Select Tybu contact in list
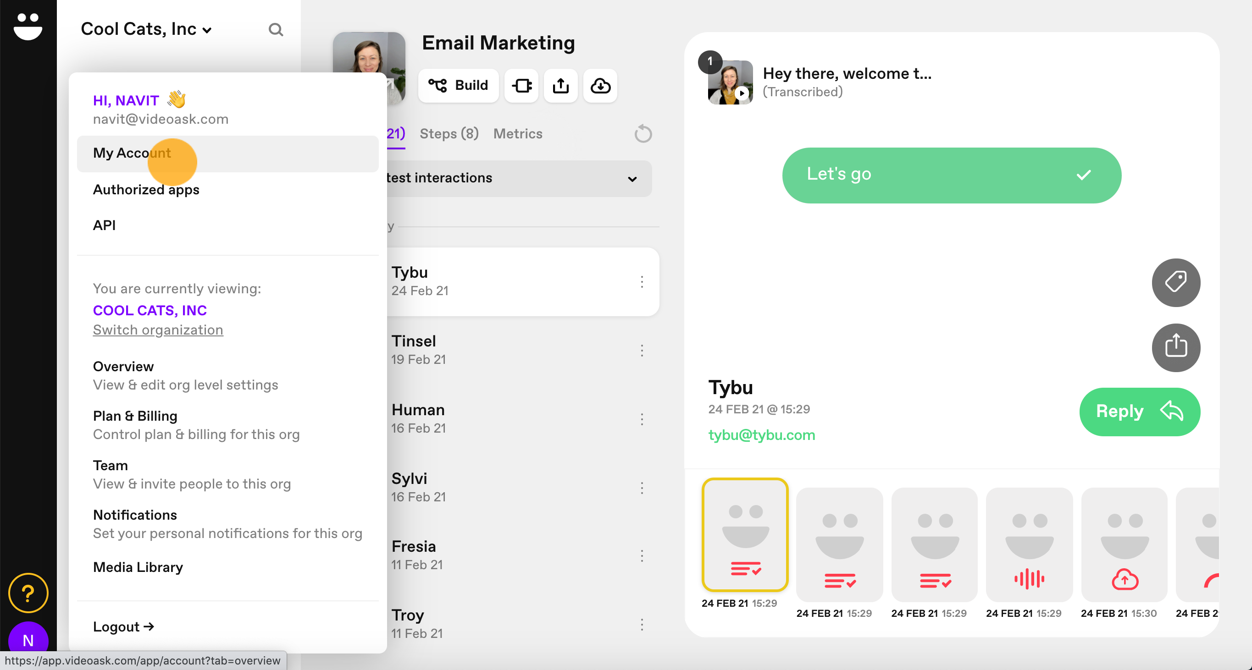This screenshot has width=1252, height=670. [x=523, y=281]
